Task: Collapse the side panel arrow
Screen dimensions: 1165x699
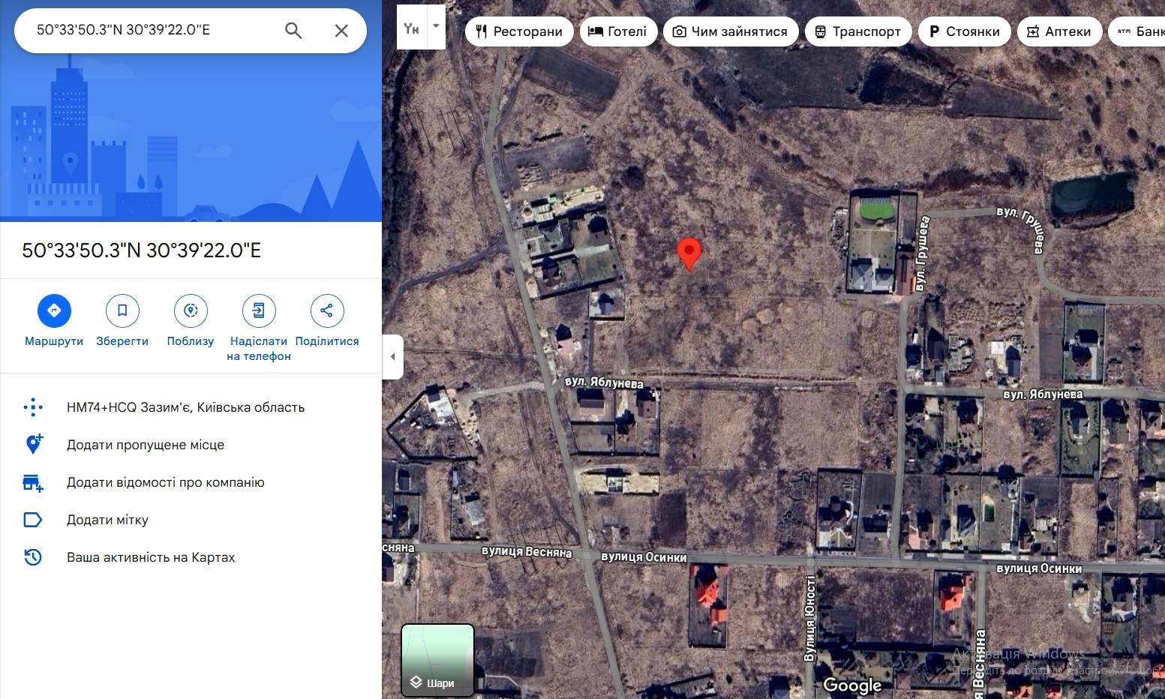Action: [393, 357]
